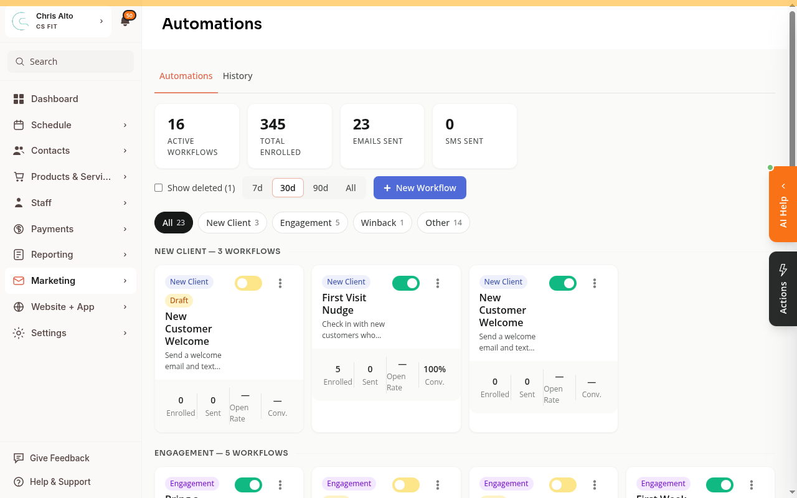Filter workflows by New Client chip

pos(232,223)
